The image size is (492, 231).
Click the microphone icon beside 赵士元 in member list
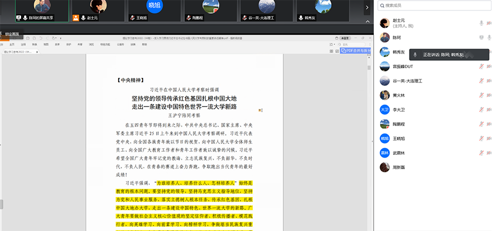click(481, 23)
